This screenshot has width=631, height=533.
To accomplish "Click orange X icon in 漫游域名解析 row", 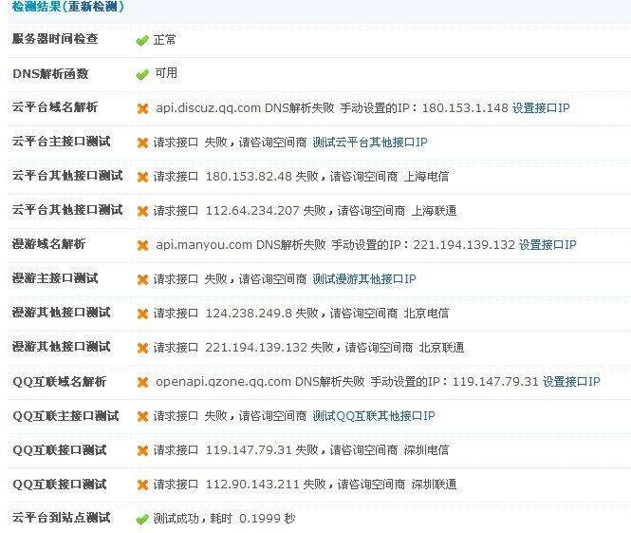I will coord(142,246).
